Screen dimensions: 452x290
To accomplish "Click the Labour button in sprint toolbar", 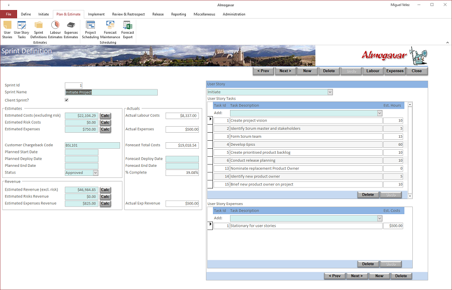I will pos(373,71).
